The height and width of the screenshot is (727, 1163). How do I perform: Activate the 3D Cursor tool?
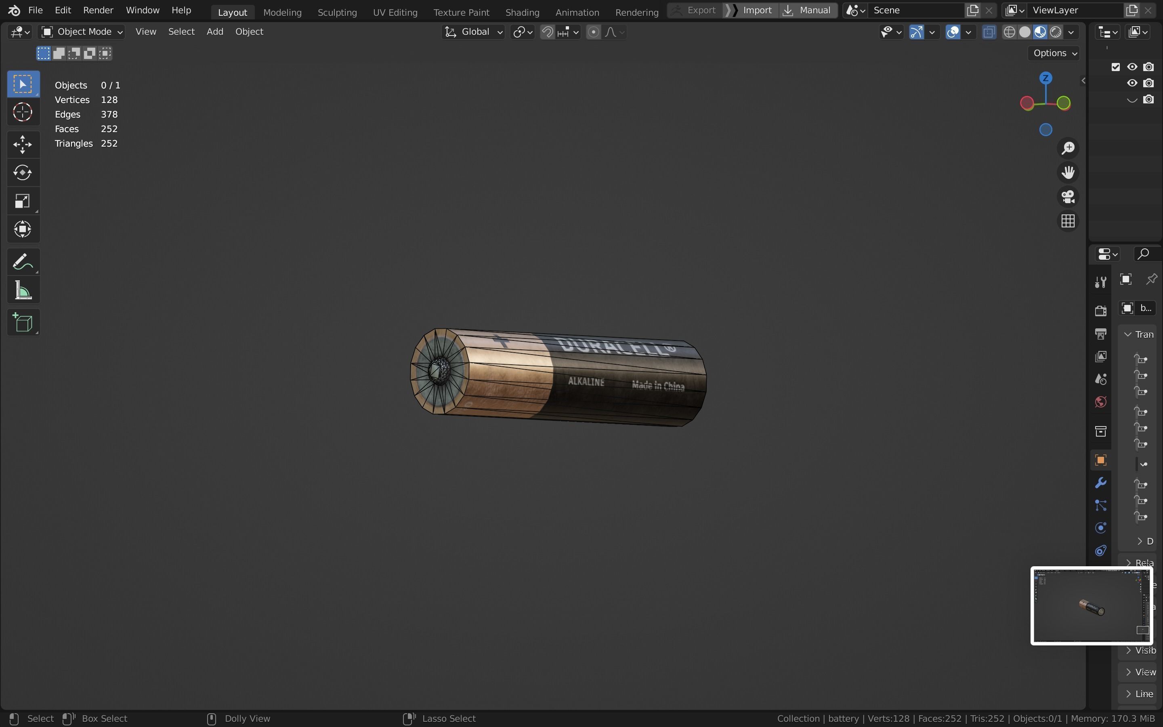23,113
